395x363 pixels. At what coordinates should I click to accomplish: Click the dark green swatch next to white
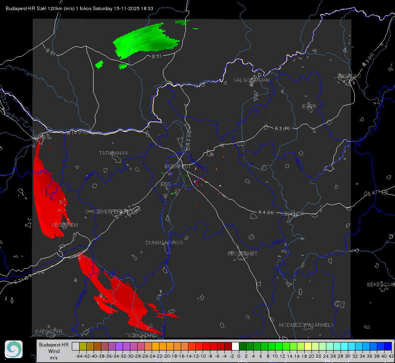(242, 346)
